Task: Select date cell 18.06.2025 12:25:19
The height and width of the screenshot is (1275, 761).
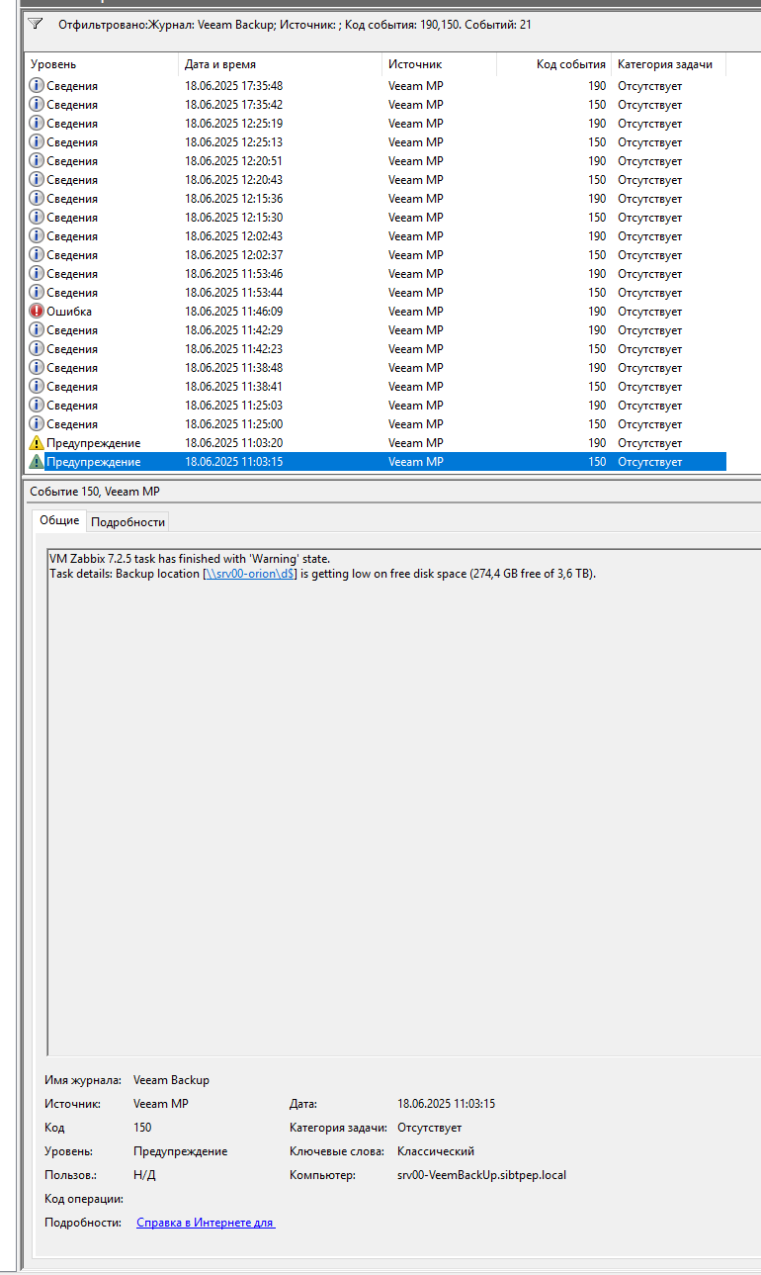Action: point(233,124)
